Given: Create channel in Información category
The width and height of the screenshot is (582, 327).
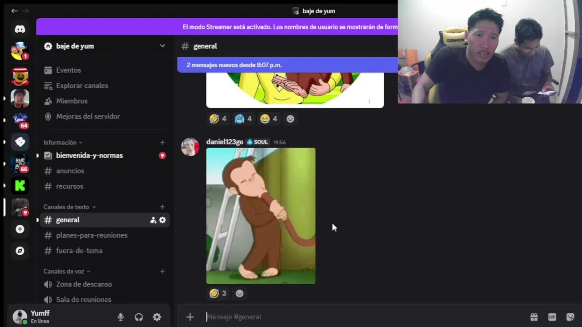Looking at the screenshot, I should [162, 142].
